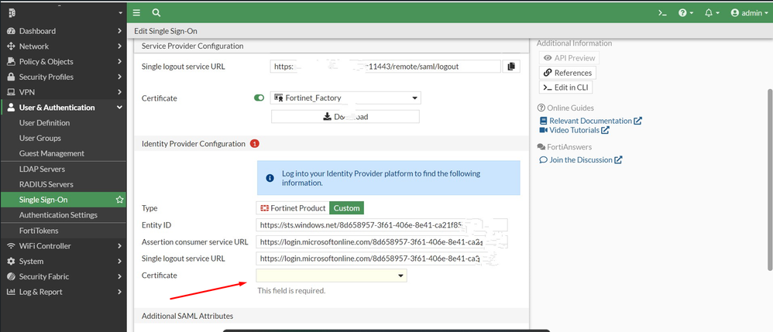Open the empty IdP Certificate dropdown
The height and width of the screenshot is (332, 773).
[332, 276]
